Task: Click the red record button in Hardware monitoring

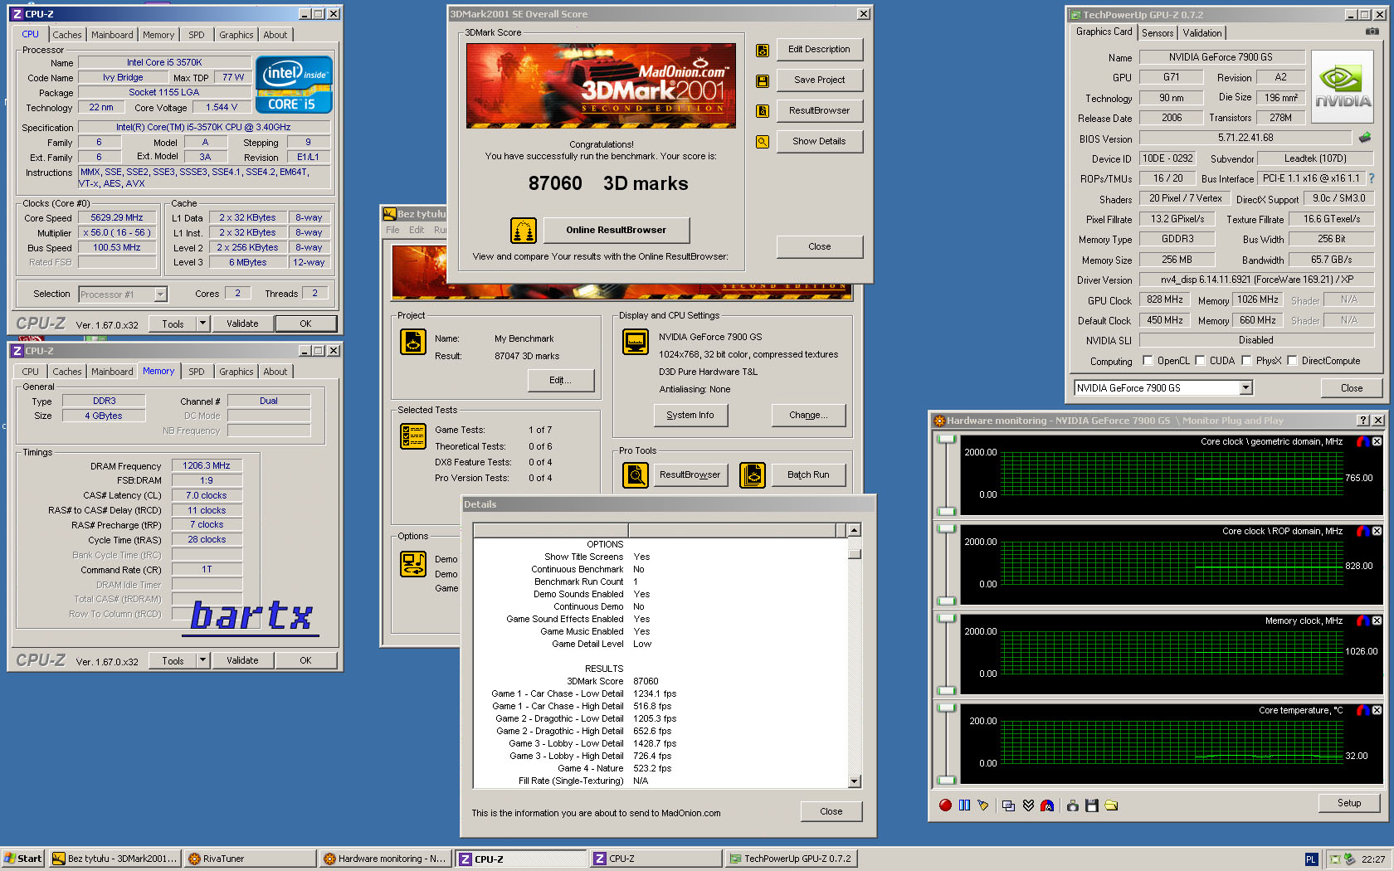Action: coord(945,805)
